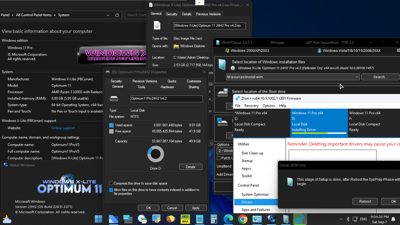Viewport: 400px width, 225px height.
Task: Switch to WinNTSetup on the taskbar
Action: click(286, 219)
